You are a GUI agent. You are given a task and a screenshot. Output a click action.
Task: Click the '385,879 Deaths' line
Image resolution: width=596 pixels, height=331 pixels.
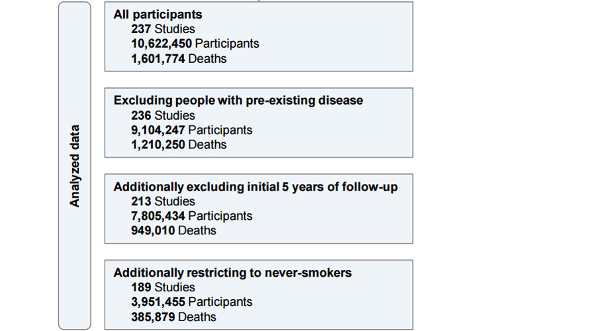174,316
